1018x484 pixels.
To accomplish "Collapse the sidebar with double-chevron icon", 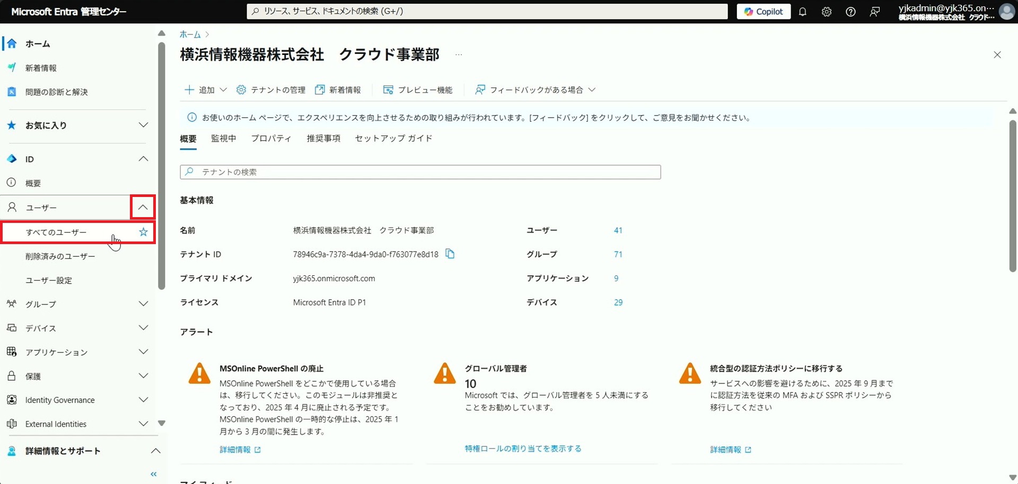I will click(154, 474).
